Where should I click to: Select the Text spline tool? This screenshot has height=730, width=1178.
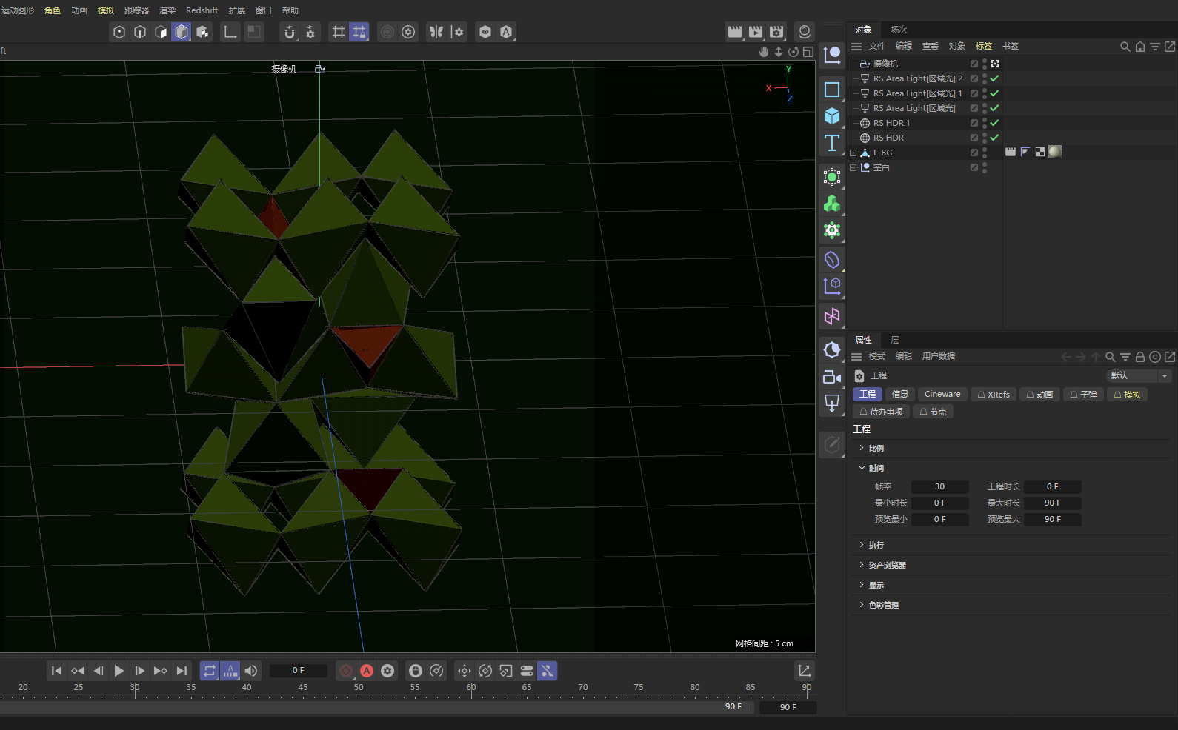(x=832, y=143)
